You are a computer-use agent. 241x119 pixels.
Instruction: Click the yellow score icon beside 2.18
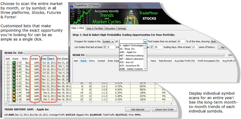[x=14, y=99]
